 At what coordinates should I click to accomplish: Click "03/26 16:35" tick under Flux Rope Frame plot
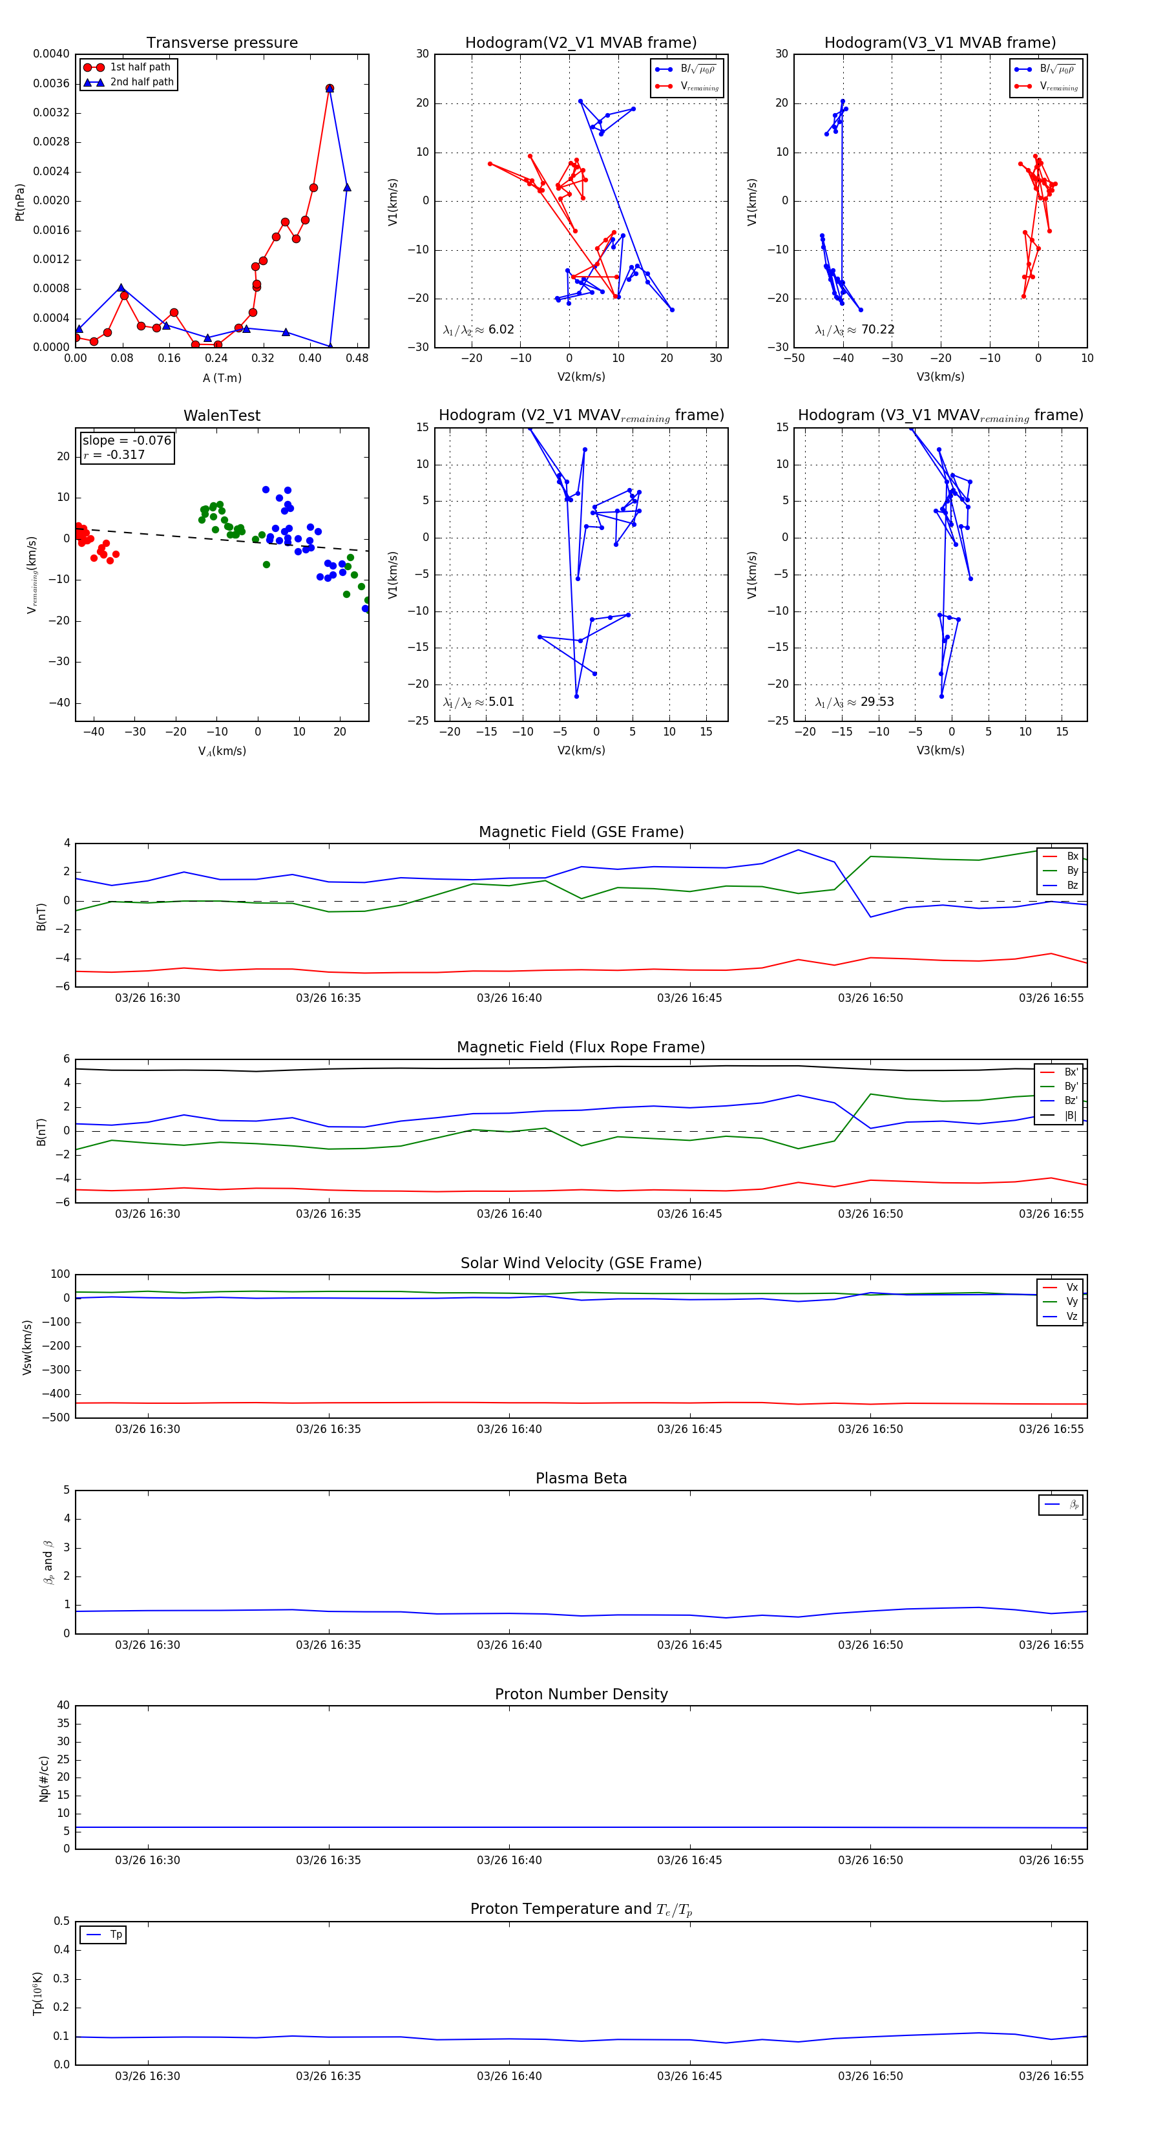coord(329,1214)
